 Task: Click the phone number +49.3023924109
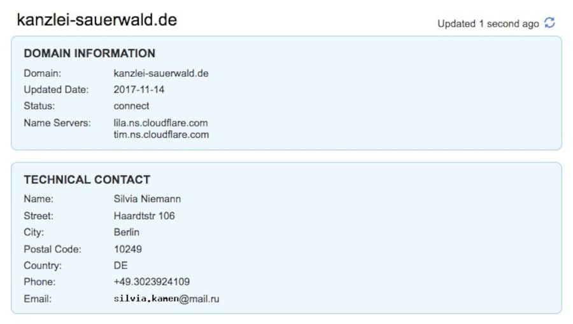[152, 281]
